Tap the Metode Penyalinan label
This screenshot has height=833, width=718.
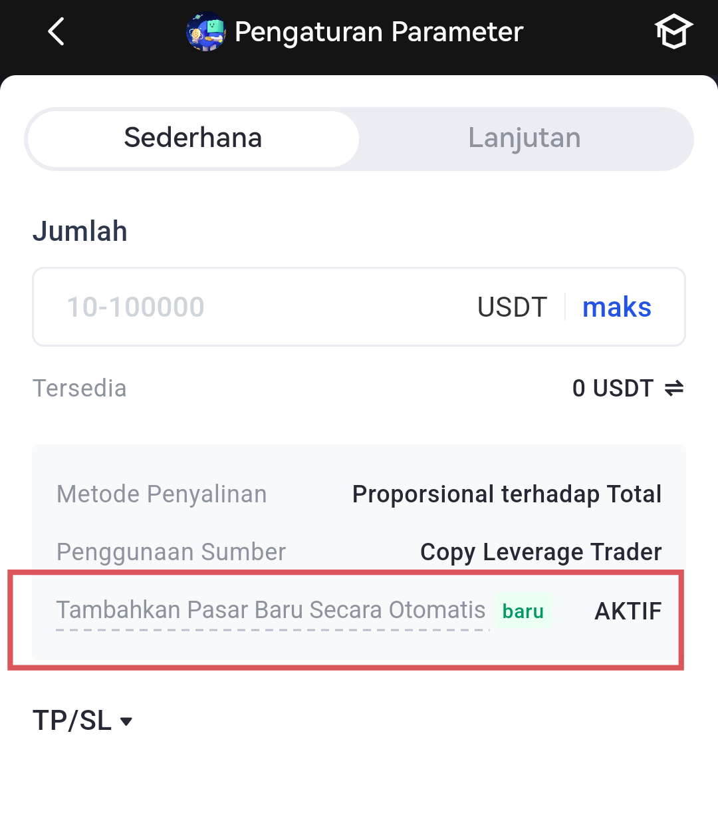point(162,494)
